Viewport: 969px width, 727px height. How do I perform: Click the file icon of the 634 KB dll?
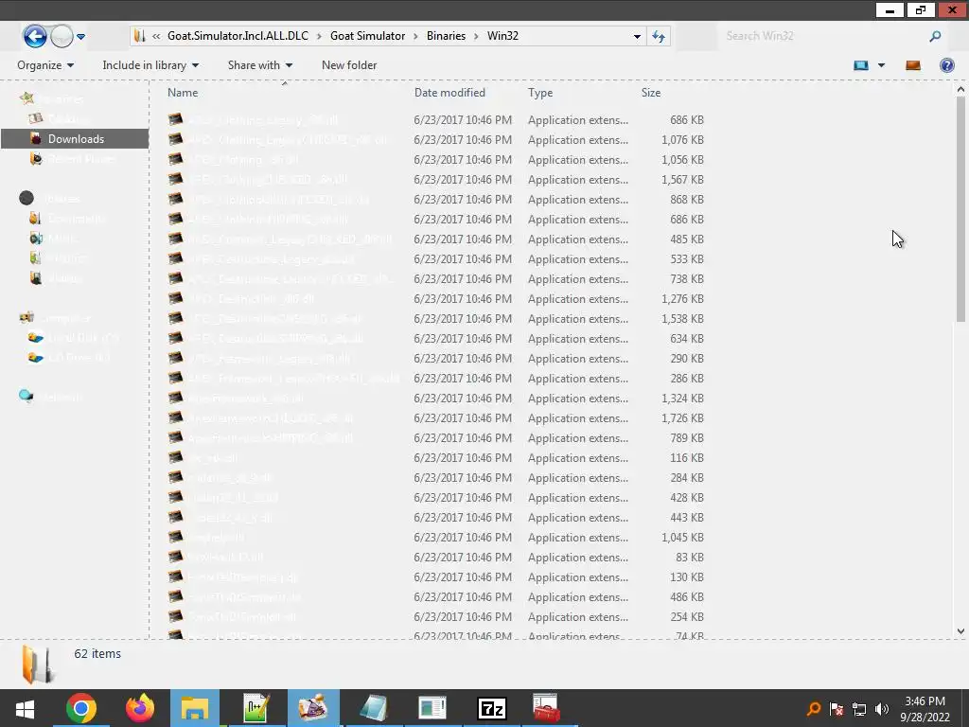click(175, 338)
